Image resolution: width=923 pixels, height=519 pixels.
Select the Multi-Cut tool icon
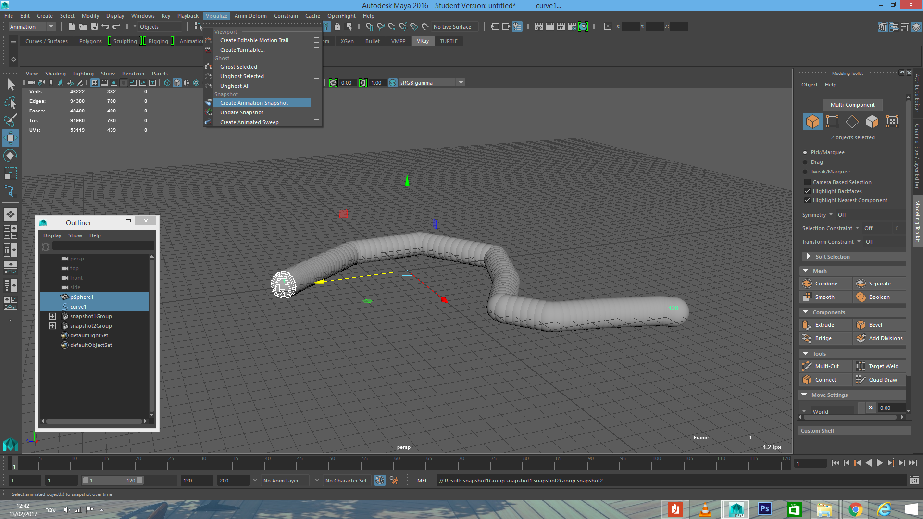coord(808,366)
